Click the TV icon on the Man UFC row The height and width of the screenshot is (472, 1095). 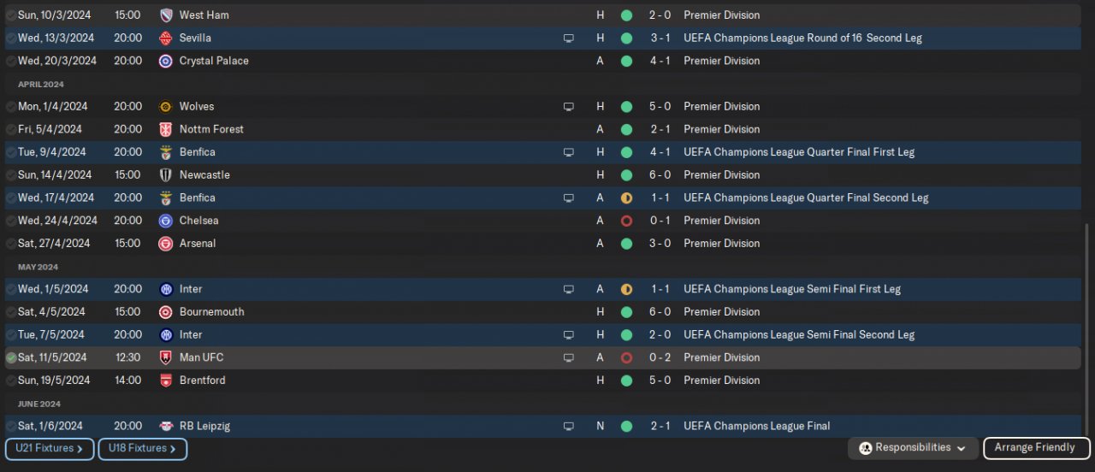pyautogui.click(x=568, y=358)
